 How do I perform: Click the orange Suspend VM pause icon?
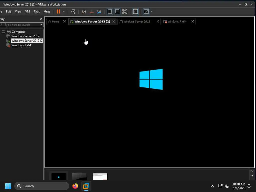(x=58, y=11)
